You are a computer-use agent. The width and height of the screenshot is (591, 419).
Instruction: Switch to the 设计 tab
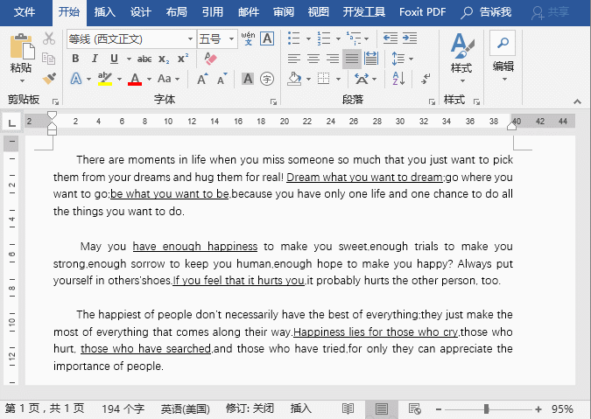(141, 12)
